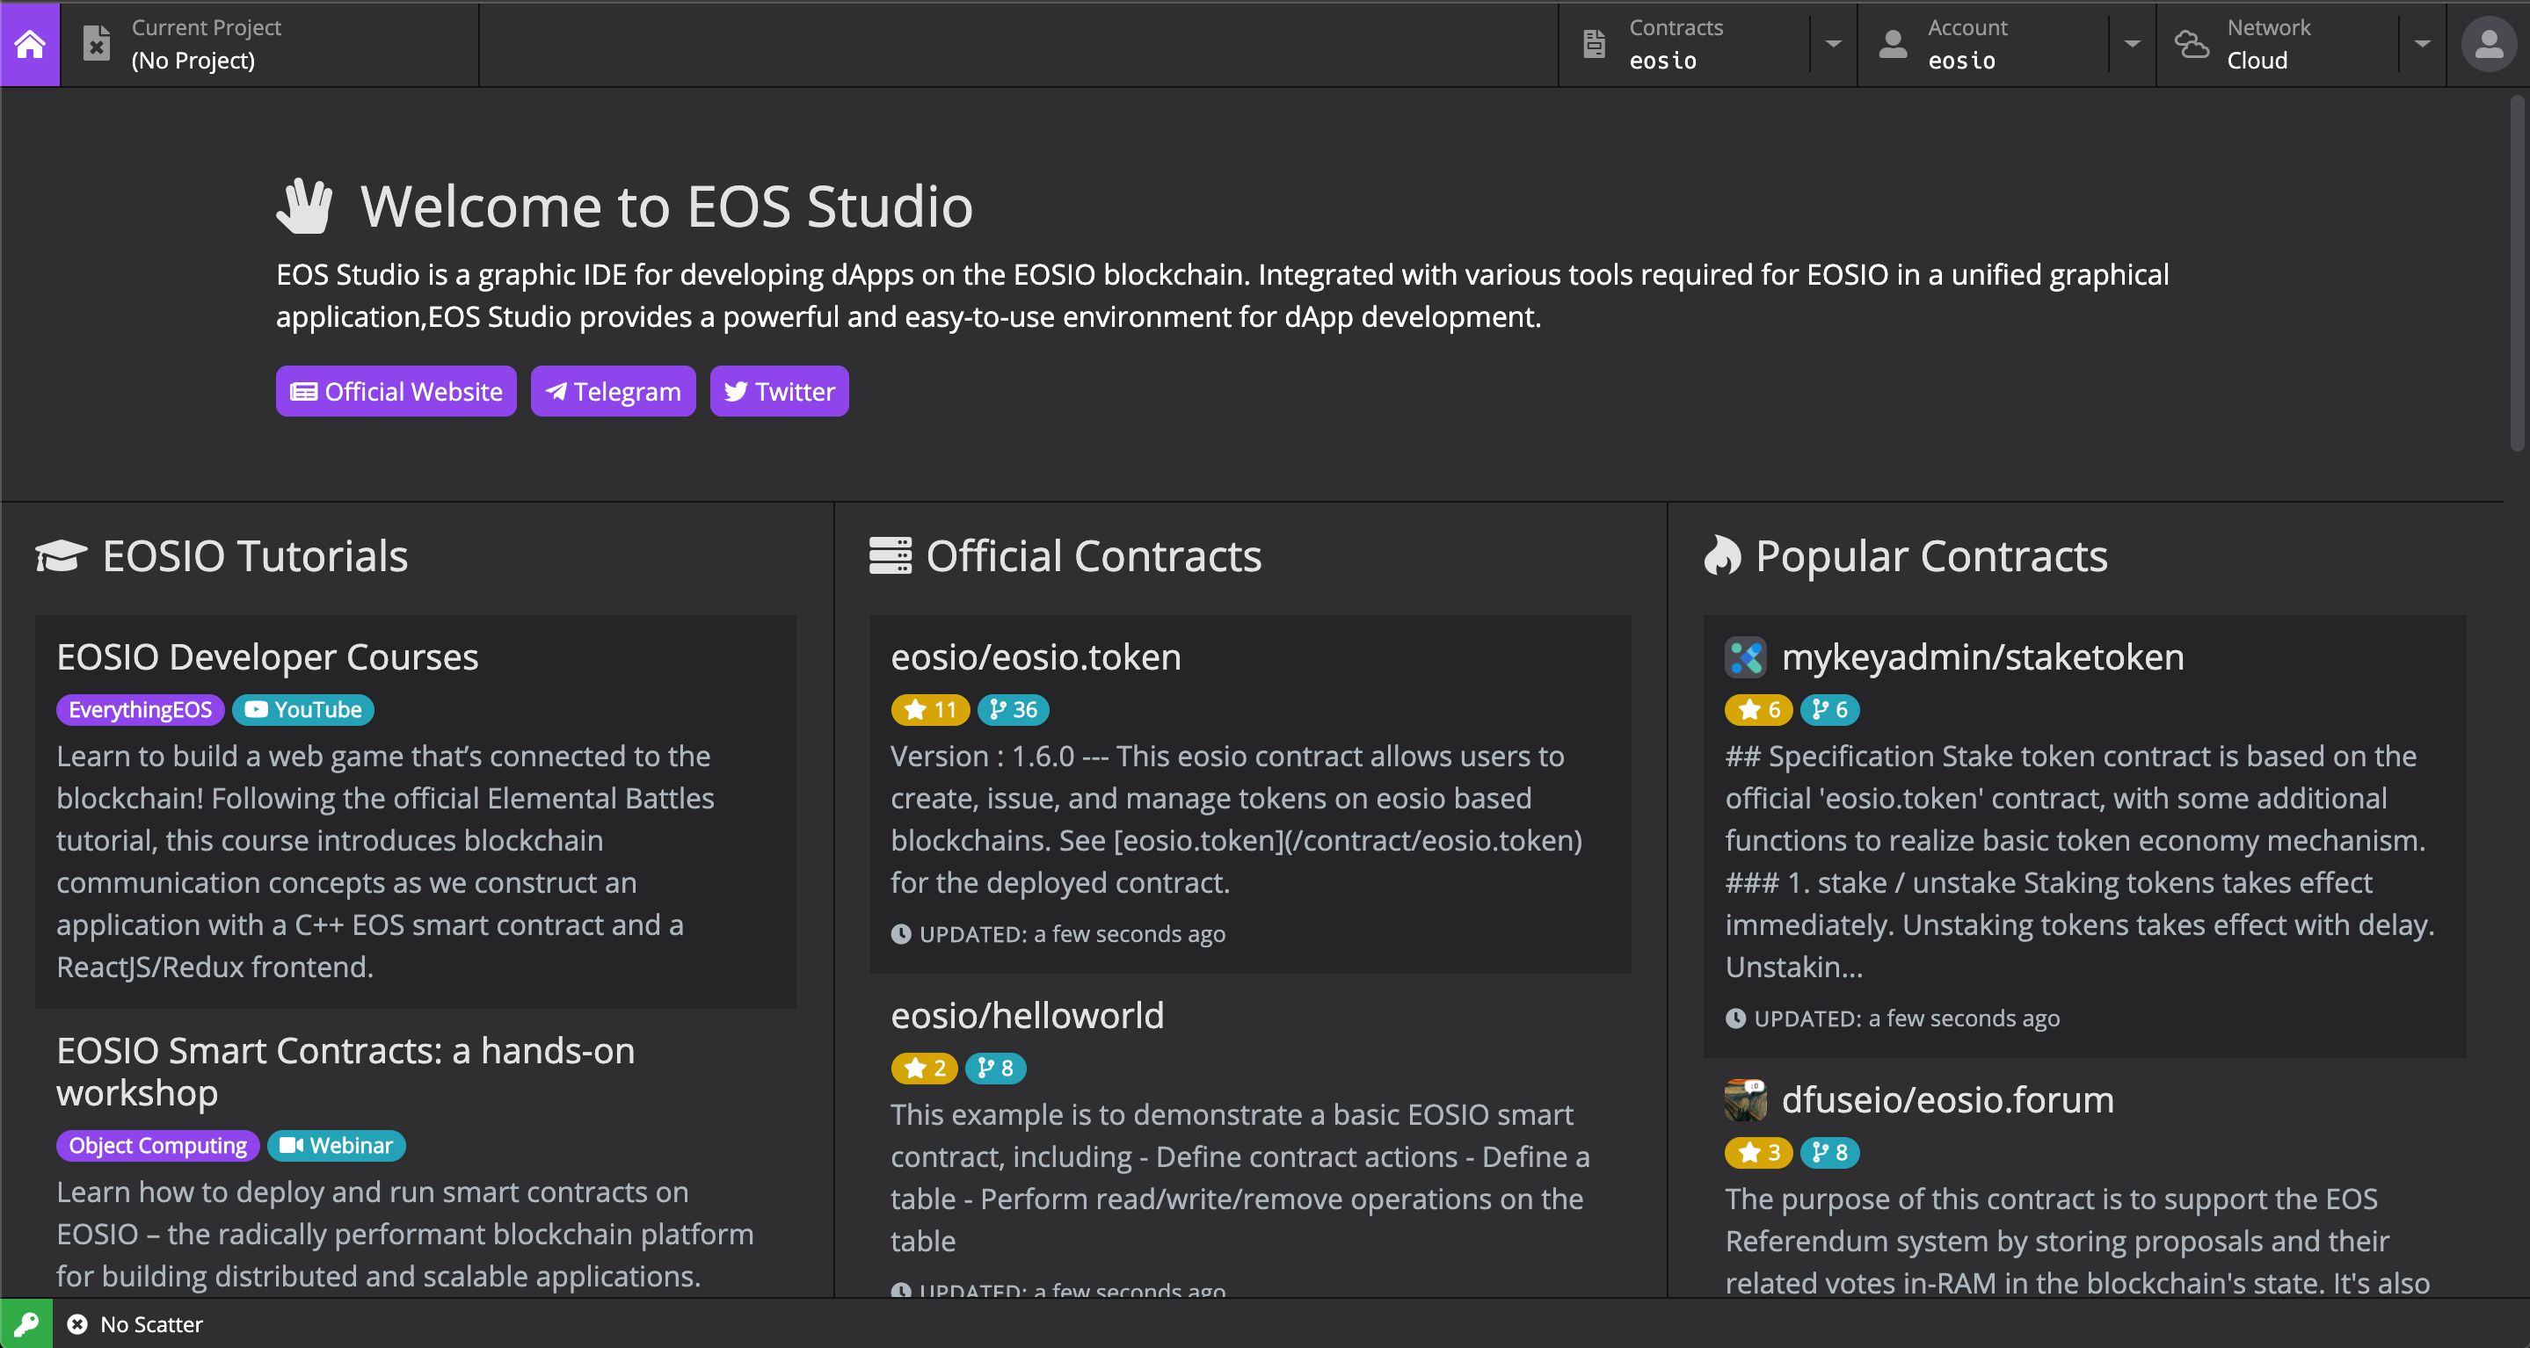
Task: Open the eosio/eosio.token contract
Action: click(x=1036, y=656)
